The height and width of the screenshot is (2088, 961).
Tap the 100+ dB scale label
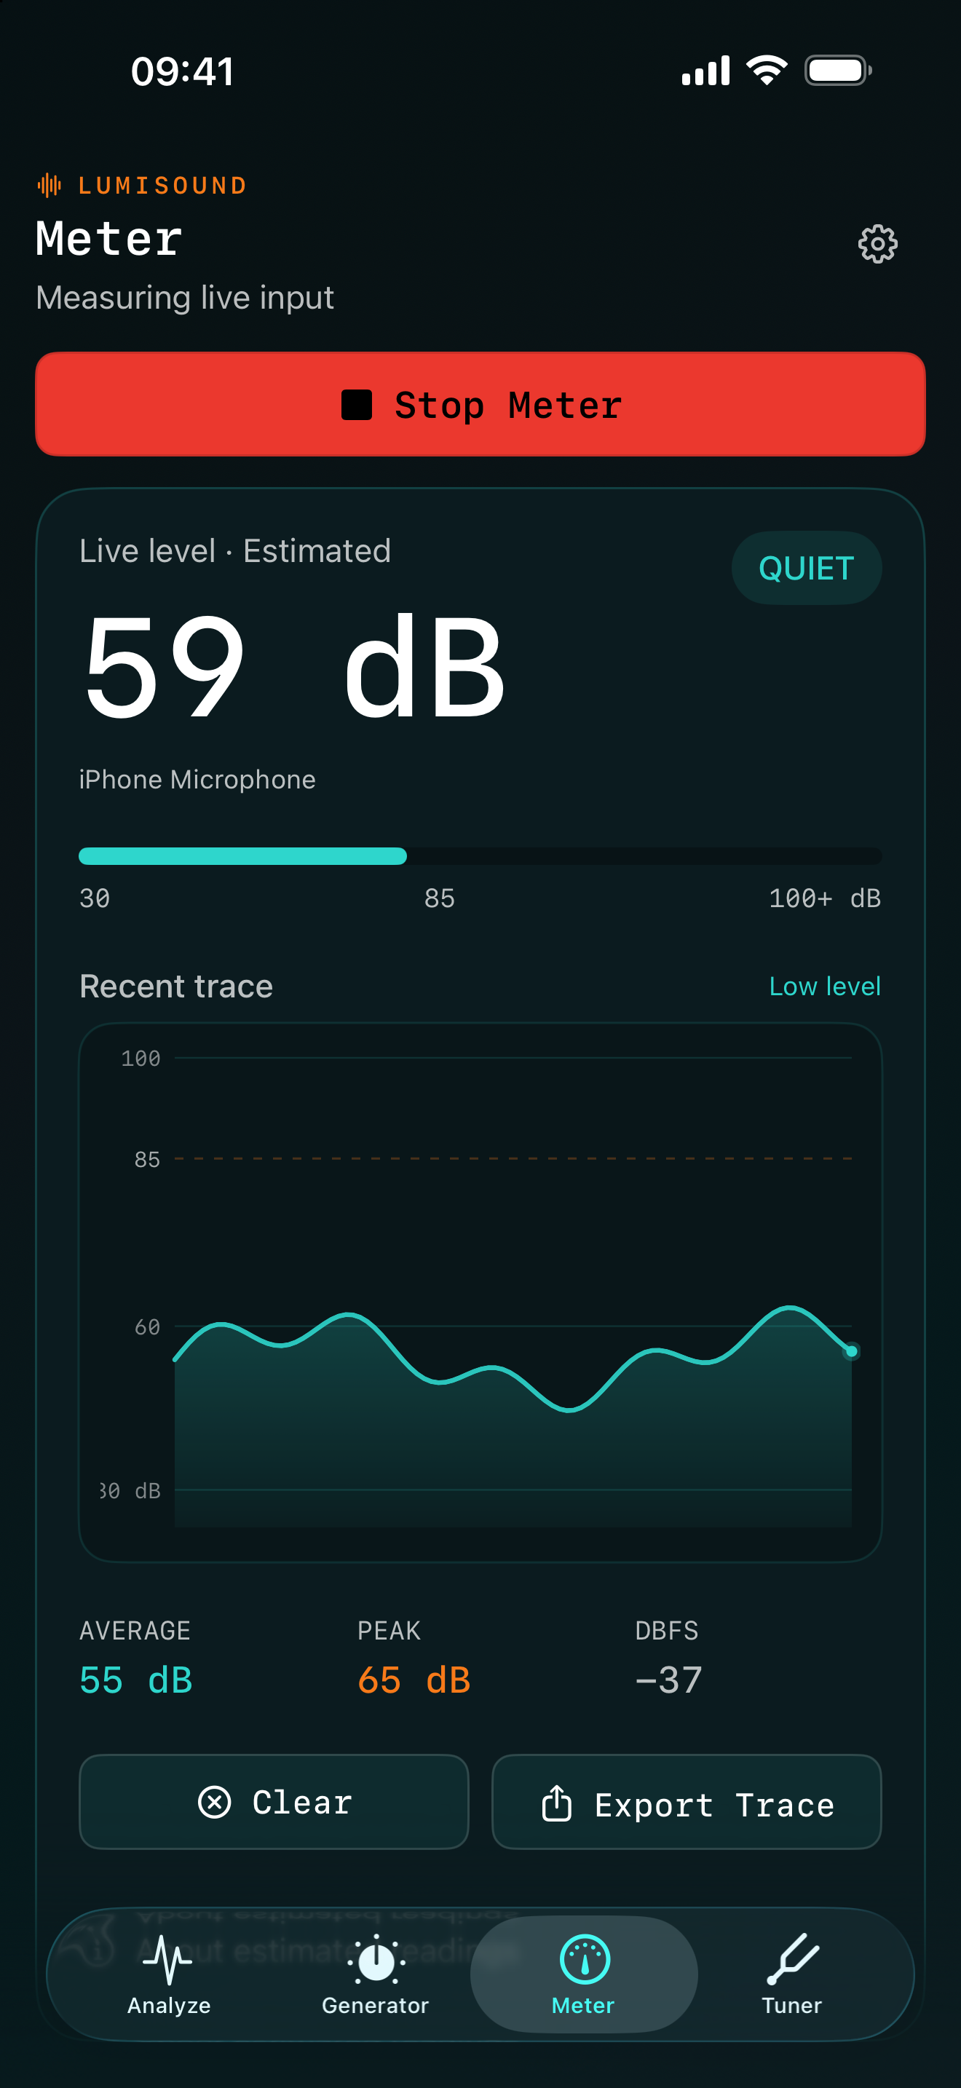[825, 898]
